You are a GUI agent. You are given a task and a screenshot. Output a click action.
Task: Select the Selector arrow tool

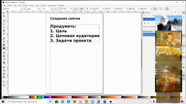click(x=4, y=13)
